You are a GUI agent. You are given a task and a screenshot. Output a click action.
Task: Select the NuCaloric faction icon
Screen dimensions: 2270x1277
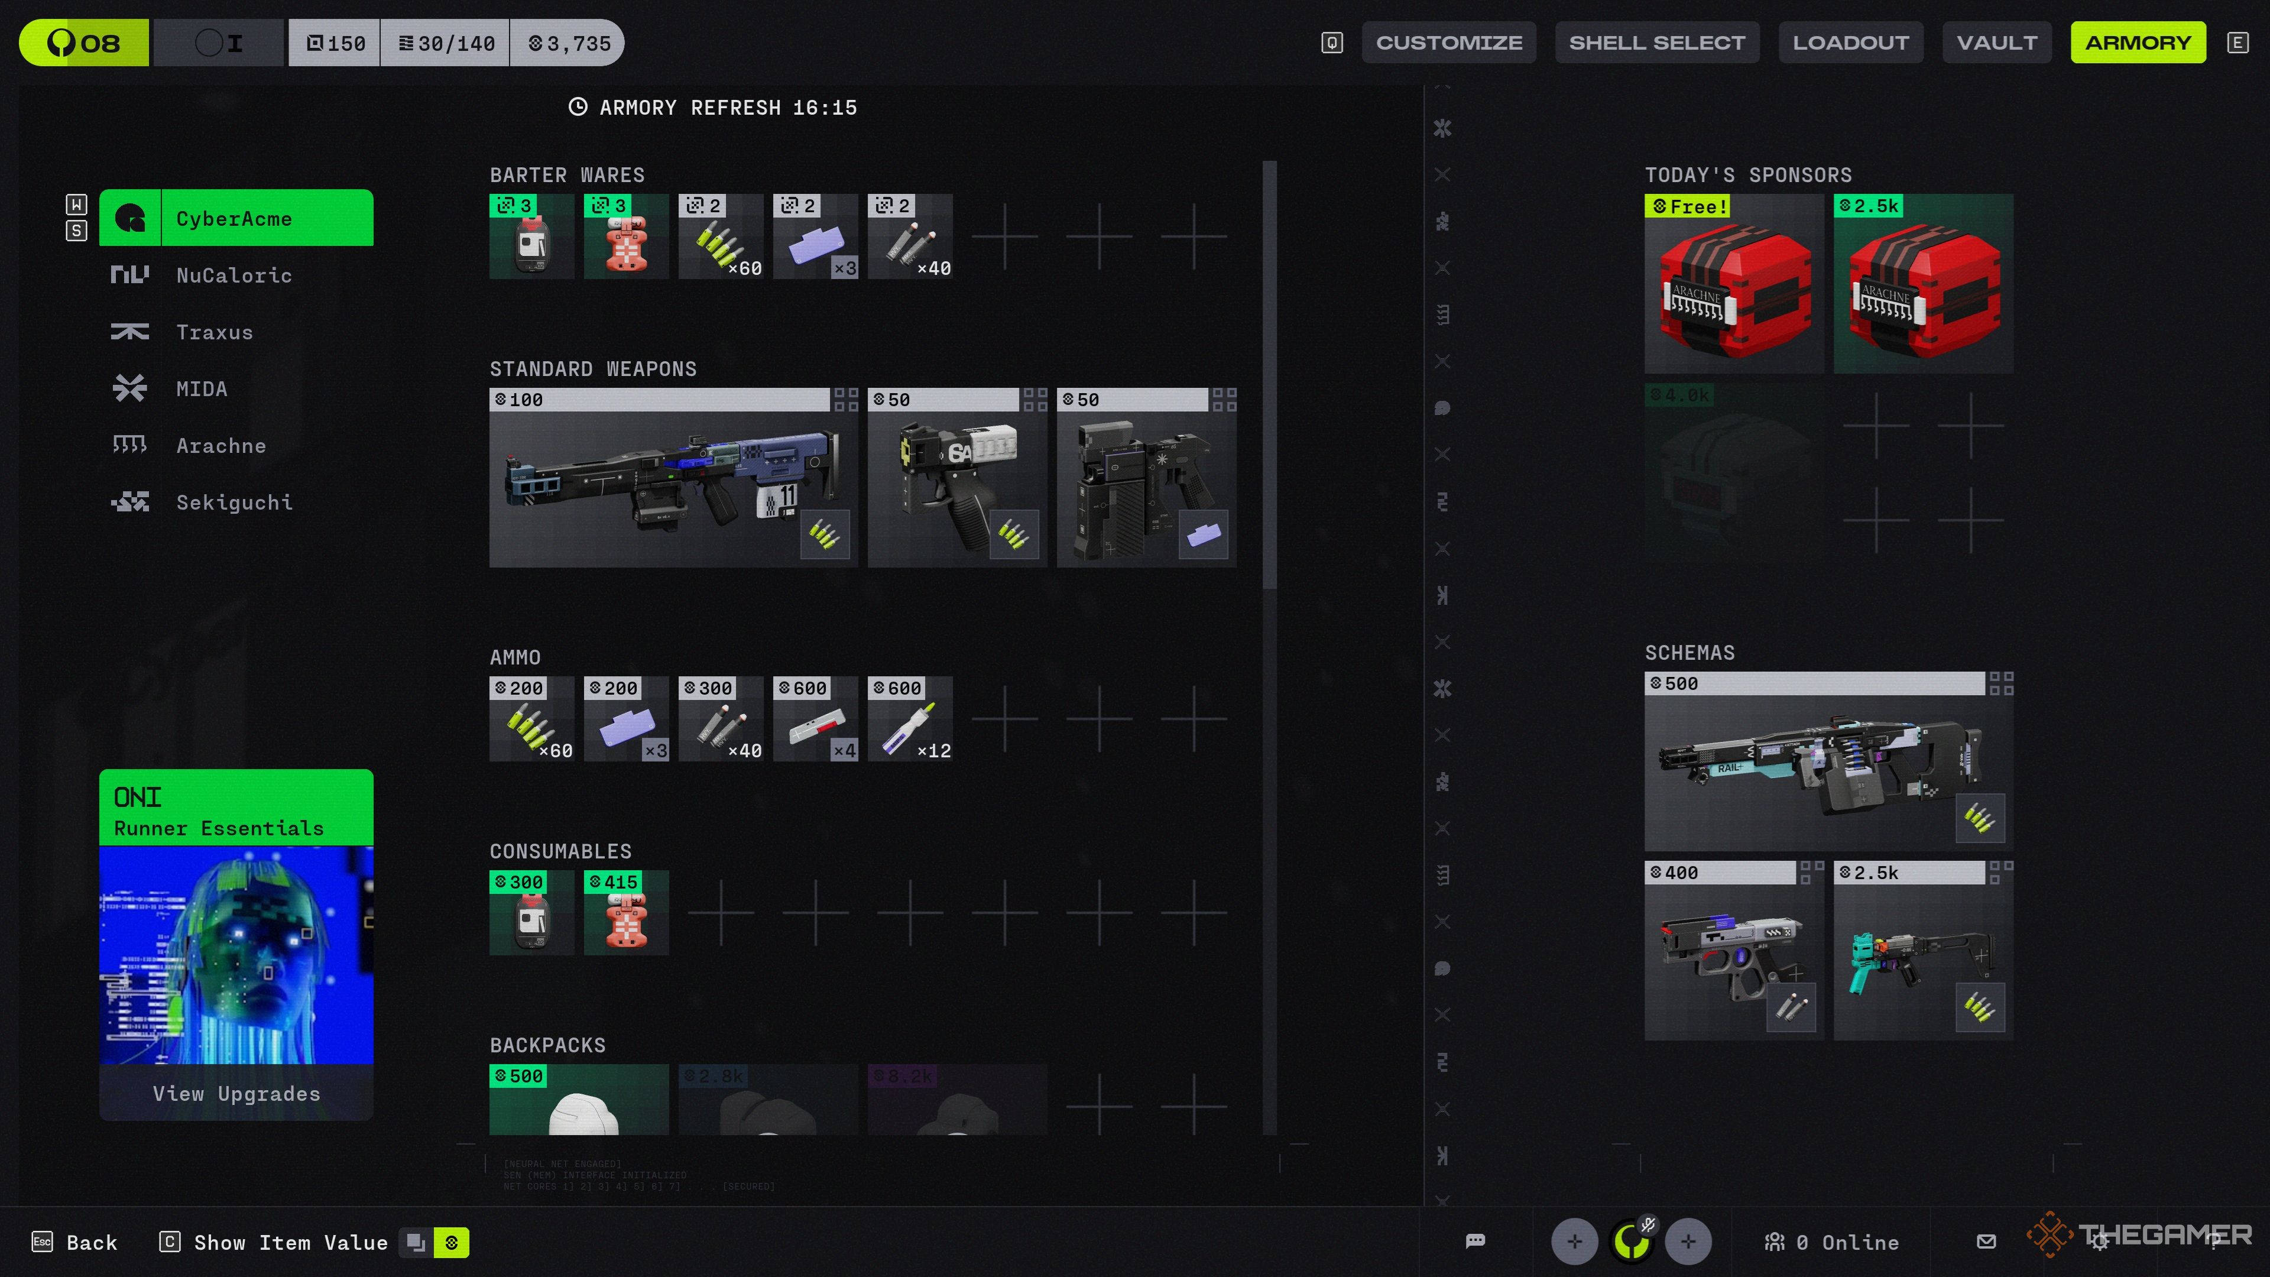(x=129, y=275)
